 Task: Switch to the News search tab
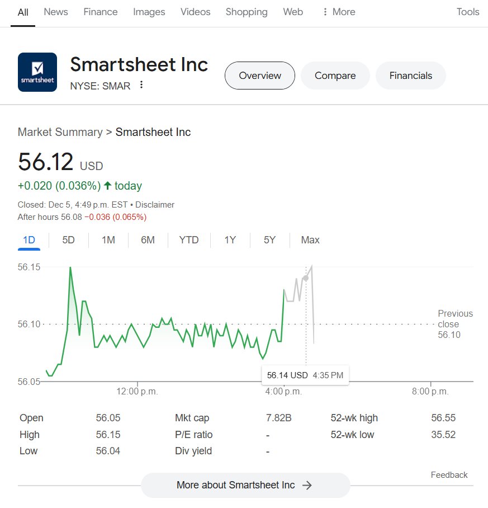tap(56, 12)
